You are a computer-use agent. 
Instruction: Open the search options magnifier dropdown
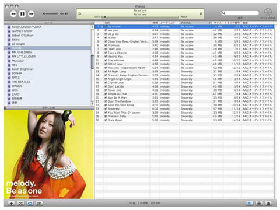(x=224, y=13)
